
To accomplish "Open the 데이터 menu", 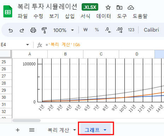I will point(104,16).
